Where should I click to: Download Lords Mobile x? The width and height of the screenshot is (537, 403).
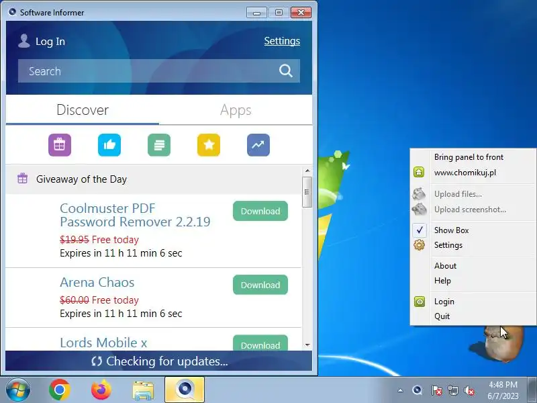coord(260,343)
